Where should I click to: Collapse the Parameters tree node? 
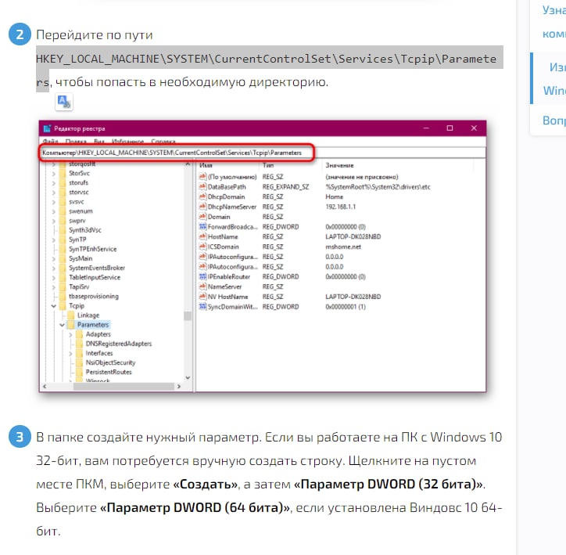[62, 325]
